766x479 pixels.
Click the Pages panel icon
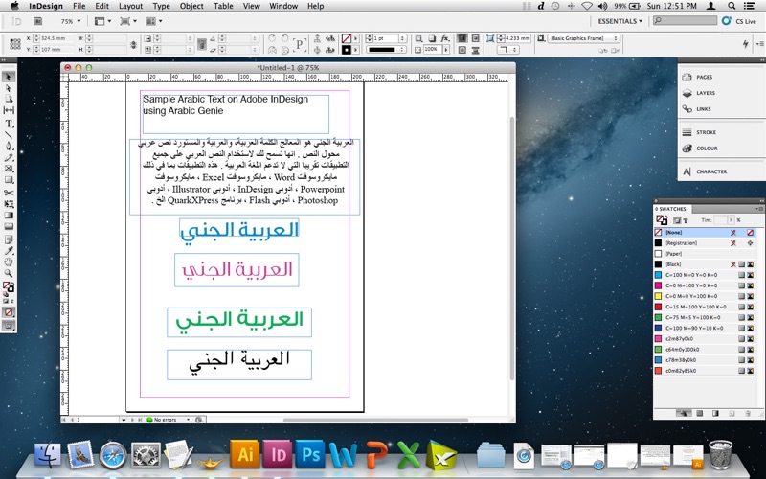coord(704,77)
